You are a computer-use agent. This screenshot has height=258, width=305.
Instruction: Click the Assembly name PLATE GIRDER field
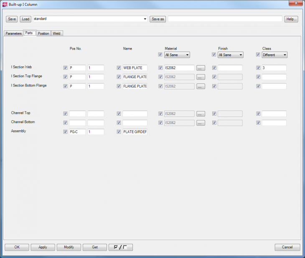135,132
